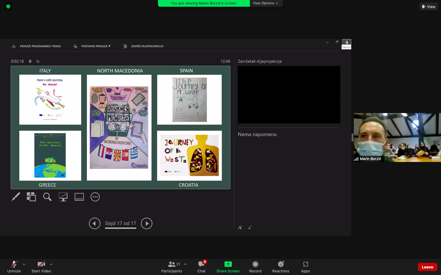
Task: Pause the presentation timer
Action: 30,61
